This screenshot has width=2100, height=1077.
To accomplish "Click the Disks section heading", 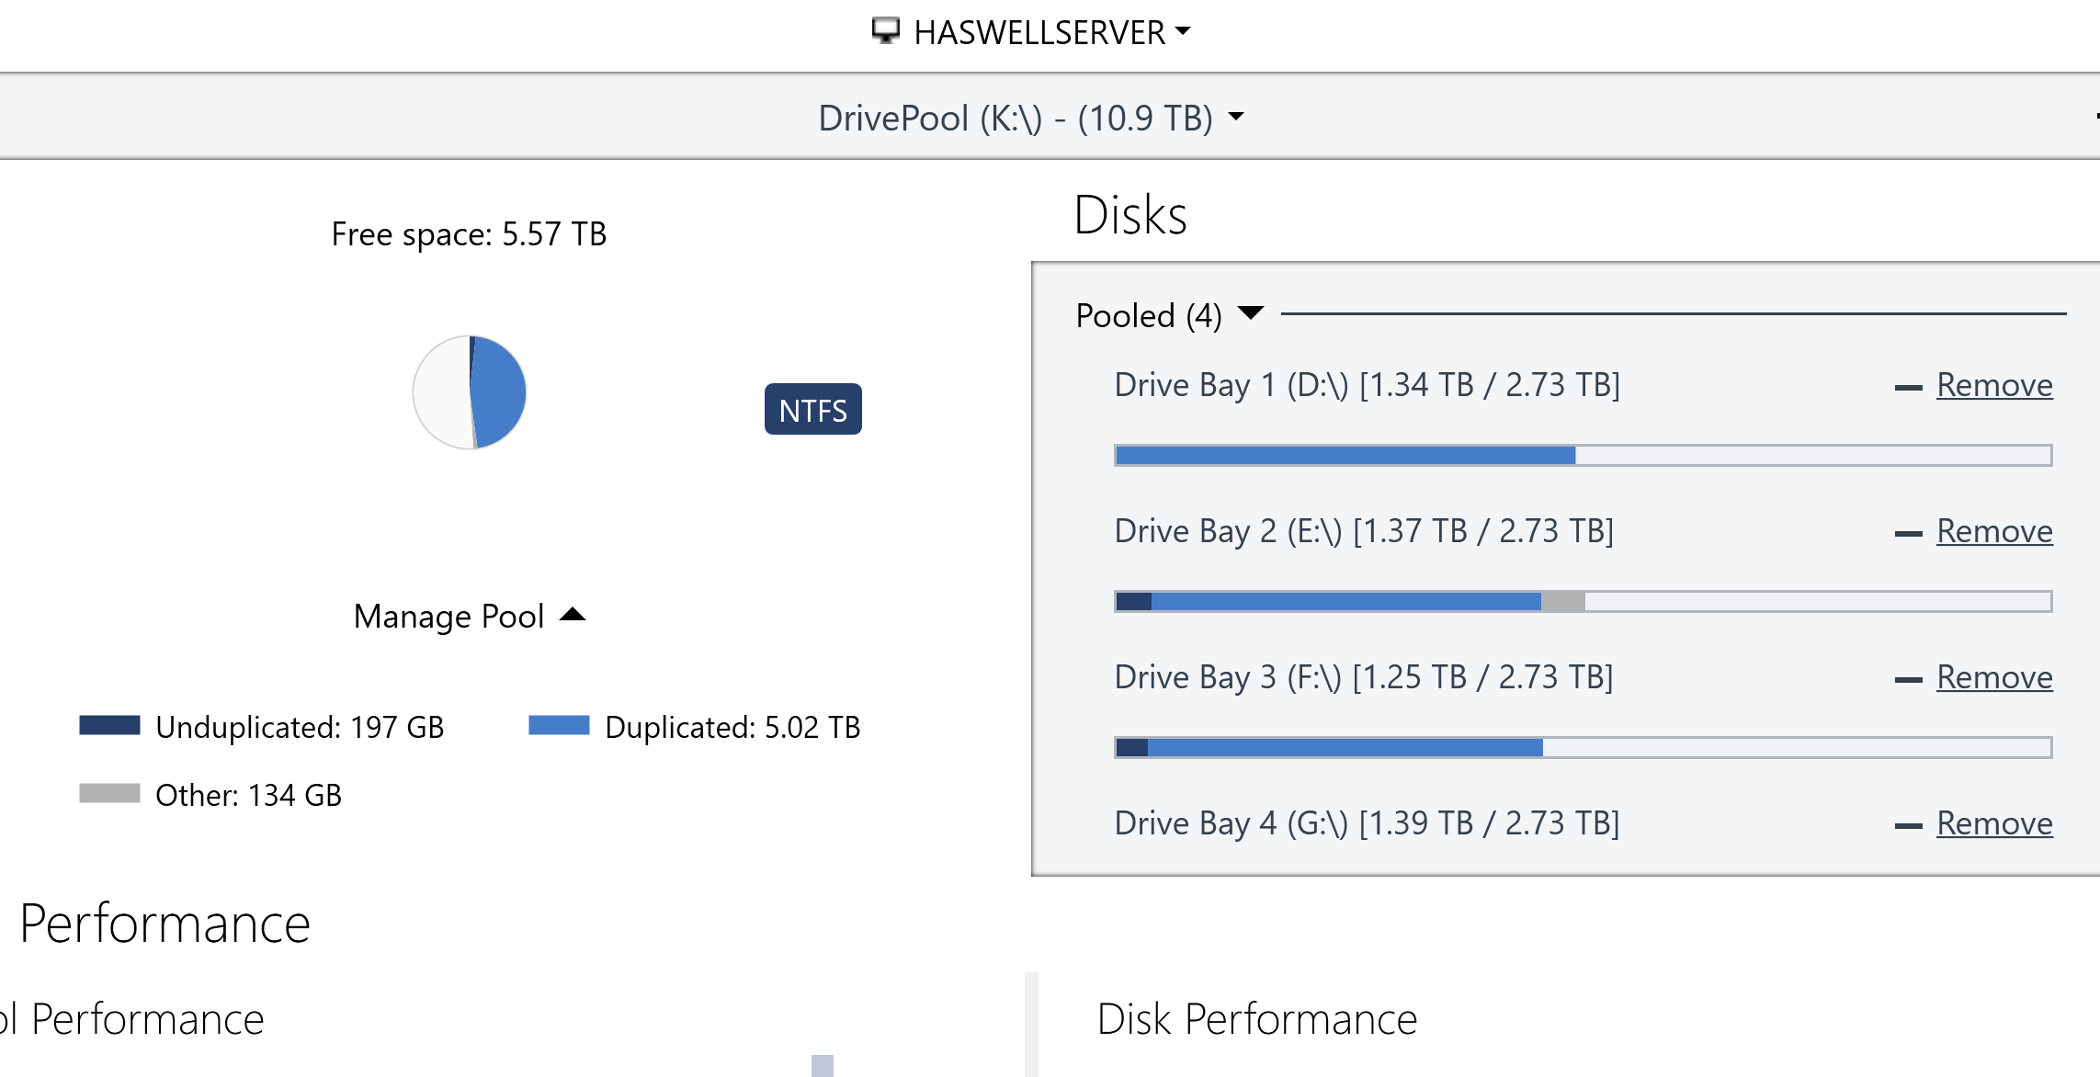I will 1130,215.
